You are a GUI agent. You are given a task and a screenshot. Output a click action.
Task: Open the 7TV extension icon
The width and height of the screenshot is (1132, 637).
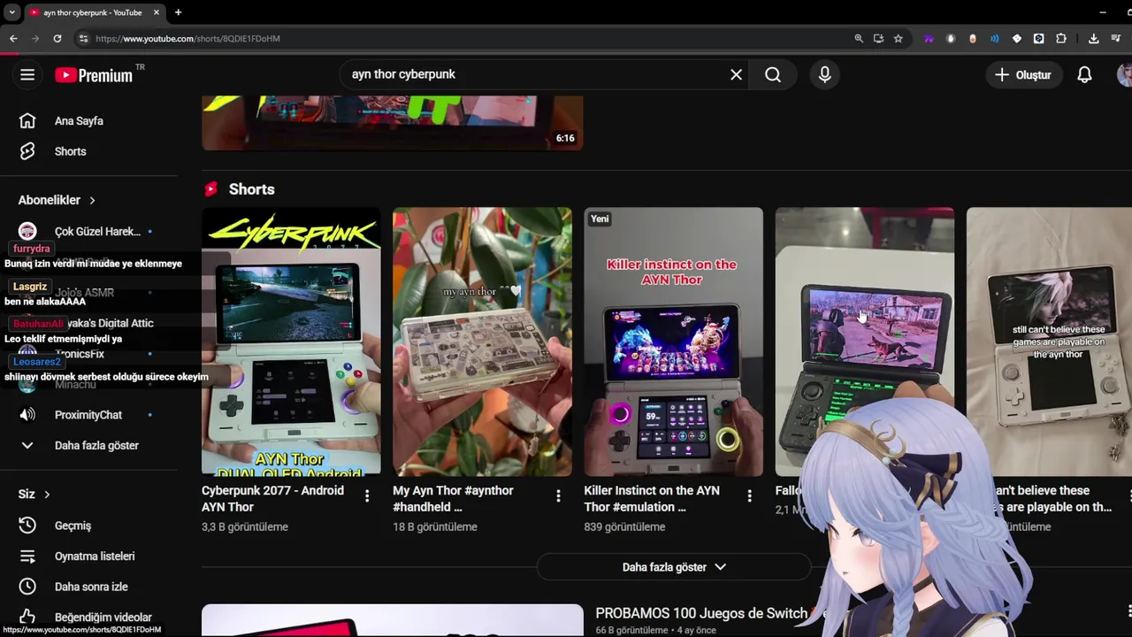coord(929,39)
